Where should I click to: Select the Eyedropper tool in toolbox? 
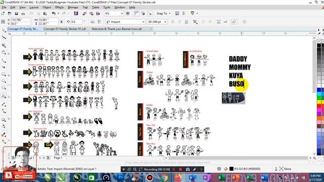point(4,135)
